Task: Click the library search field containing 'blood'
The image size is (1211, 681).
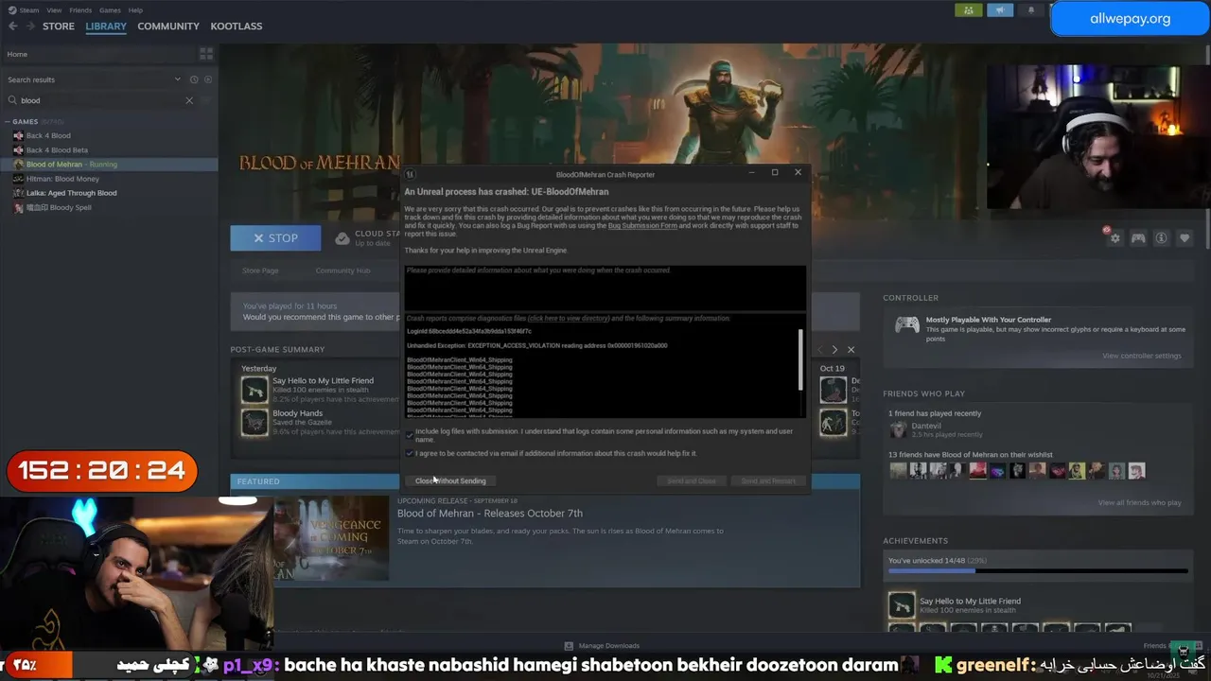Action: coord(99,100)
